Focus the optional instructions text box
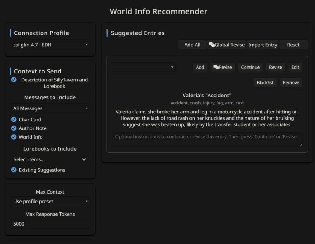The width and height of the screenshot is (315, 244). (x=207, y=139)
